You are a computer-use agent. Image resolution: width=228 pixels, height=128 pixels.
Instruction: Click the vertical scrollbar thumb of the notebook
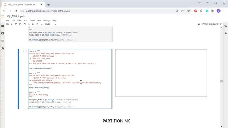[221, 81]
